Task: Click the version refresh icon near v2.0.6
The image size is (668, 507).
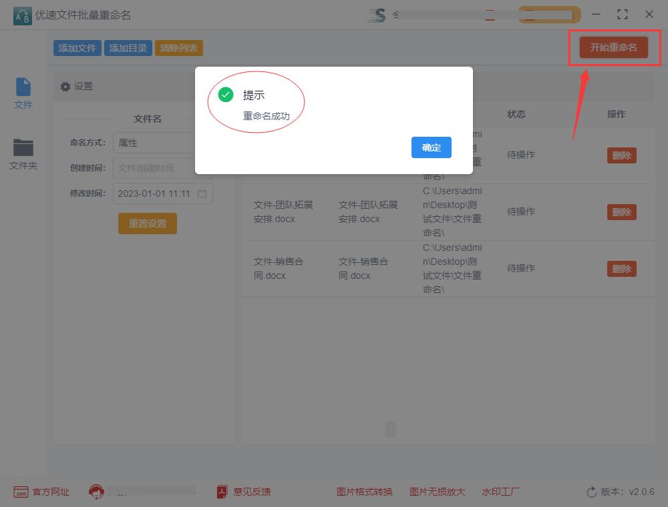Action: click(x=591, y=492)
